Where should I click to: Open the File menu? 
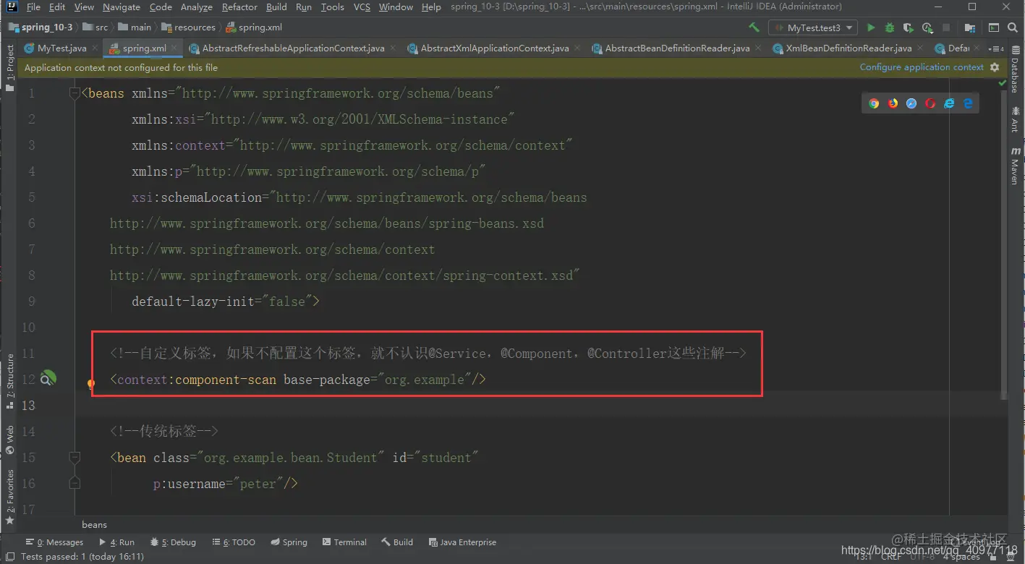(x=33, y=7)
